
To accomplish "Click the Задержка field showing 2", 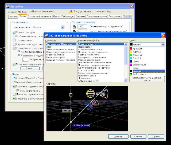I will pos(25,60).
